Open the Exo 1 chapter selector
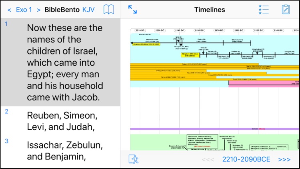Viewport: 300px width, 169px height. [x=24, y=10]
